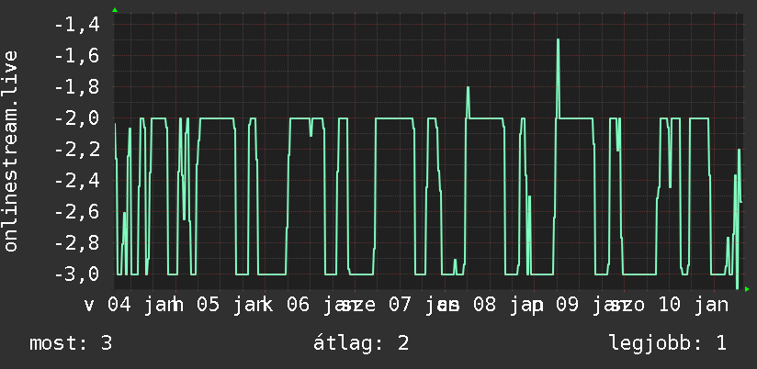Click the tallest spike peak near -1,5

coord(558,39)
